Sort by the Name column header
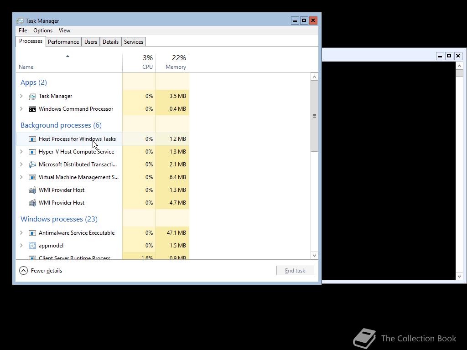This screenshot has width=467, height=350. (69, 63)
